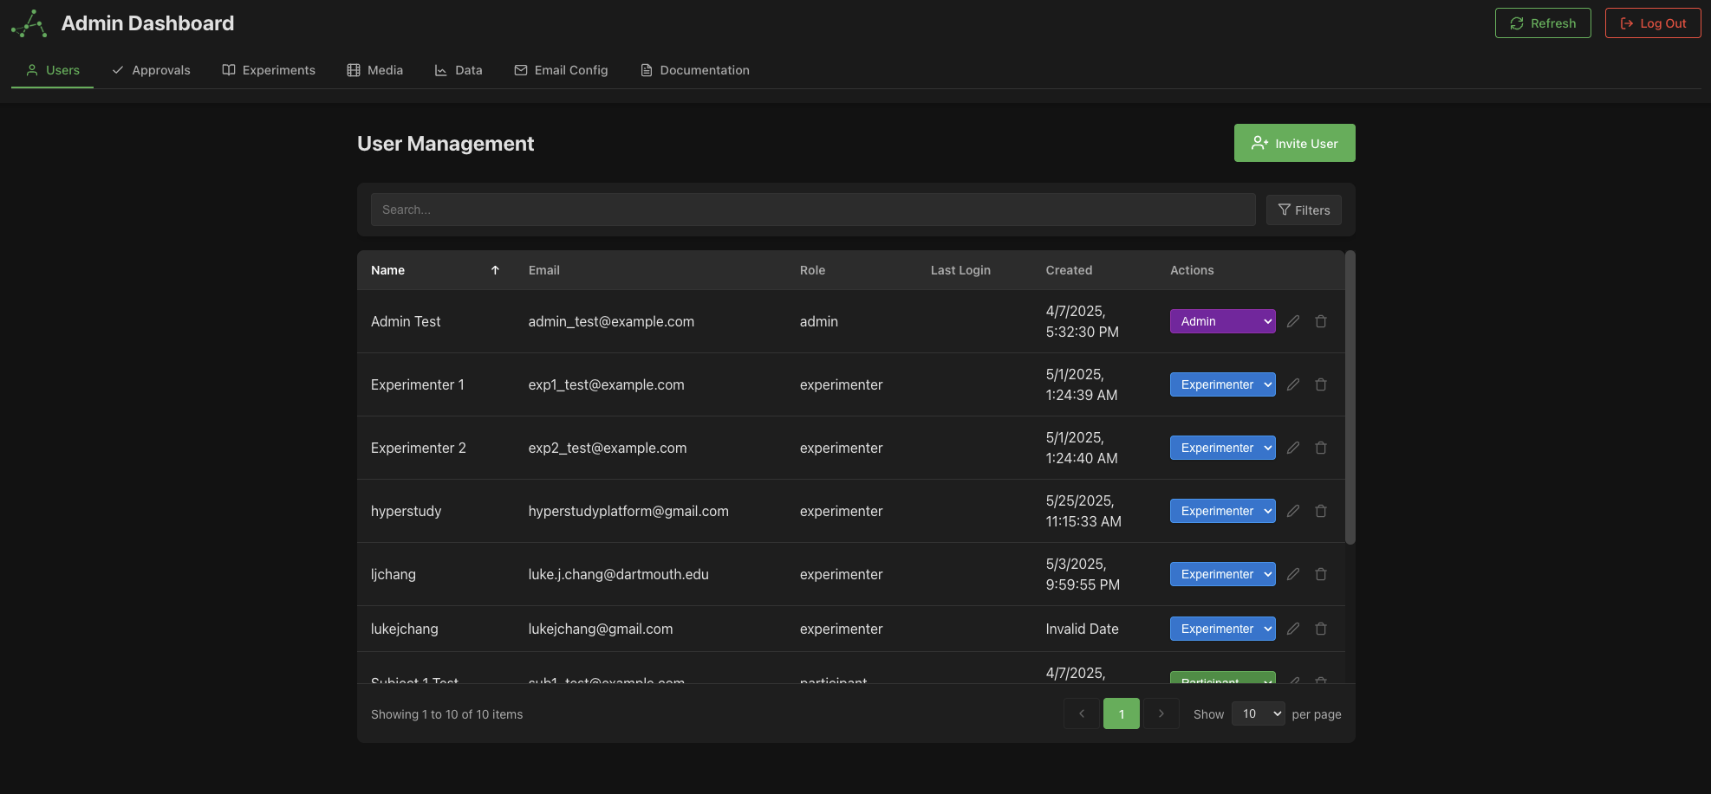The height and width of the screenshot is (794, 1711).
Task: Click the Log Out icon
Action: coord(1625,23)
